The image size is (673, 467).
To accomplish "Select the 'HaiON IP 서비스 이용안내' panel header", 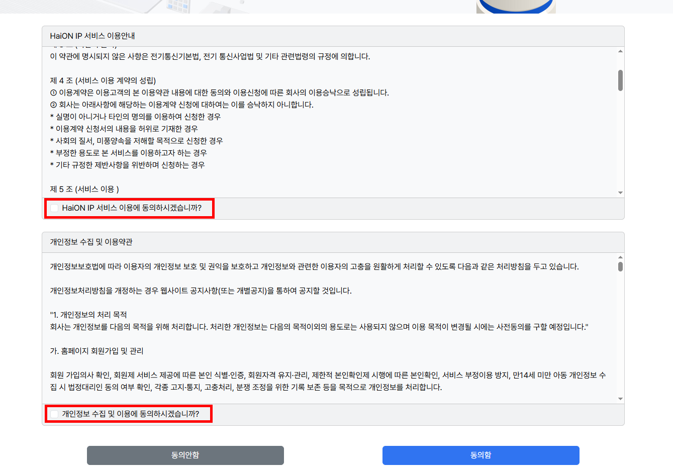I will coord(92,36).
